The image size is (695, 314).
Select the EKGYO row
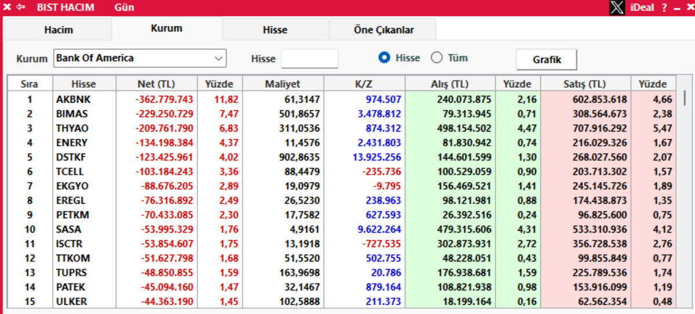click(x=342, y=186)
